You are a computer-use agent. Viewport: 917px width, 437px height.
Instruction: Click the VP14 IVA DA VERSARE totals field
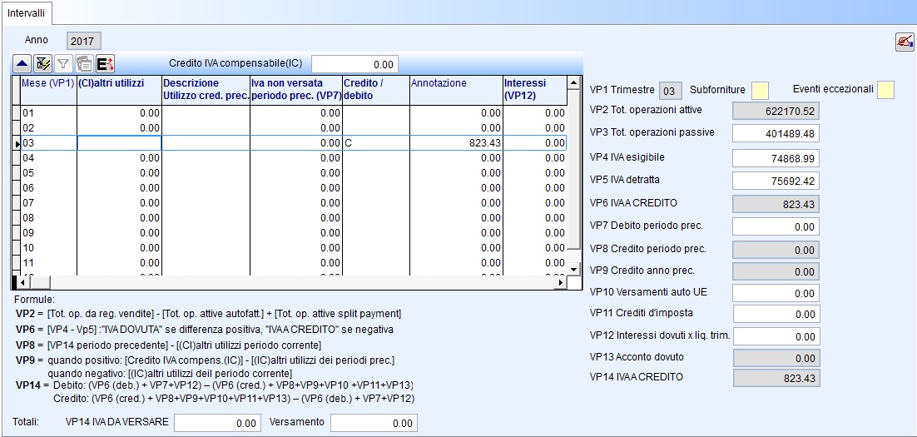[x=217, y=423]
